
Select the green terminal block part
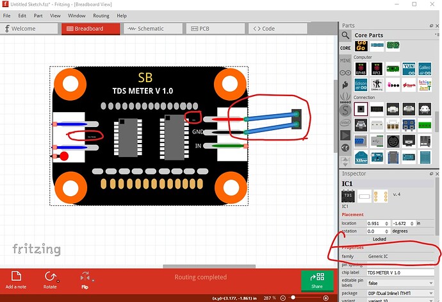(x=425, y=125)
